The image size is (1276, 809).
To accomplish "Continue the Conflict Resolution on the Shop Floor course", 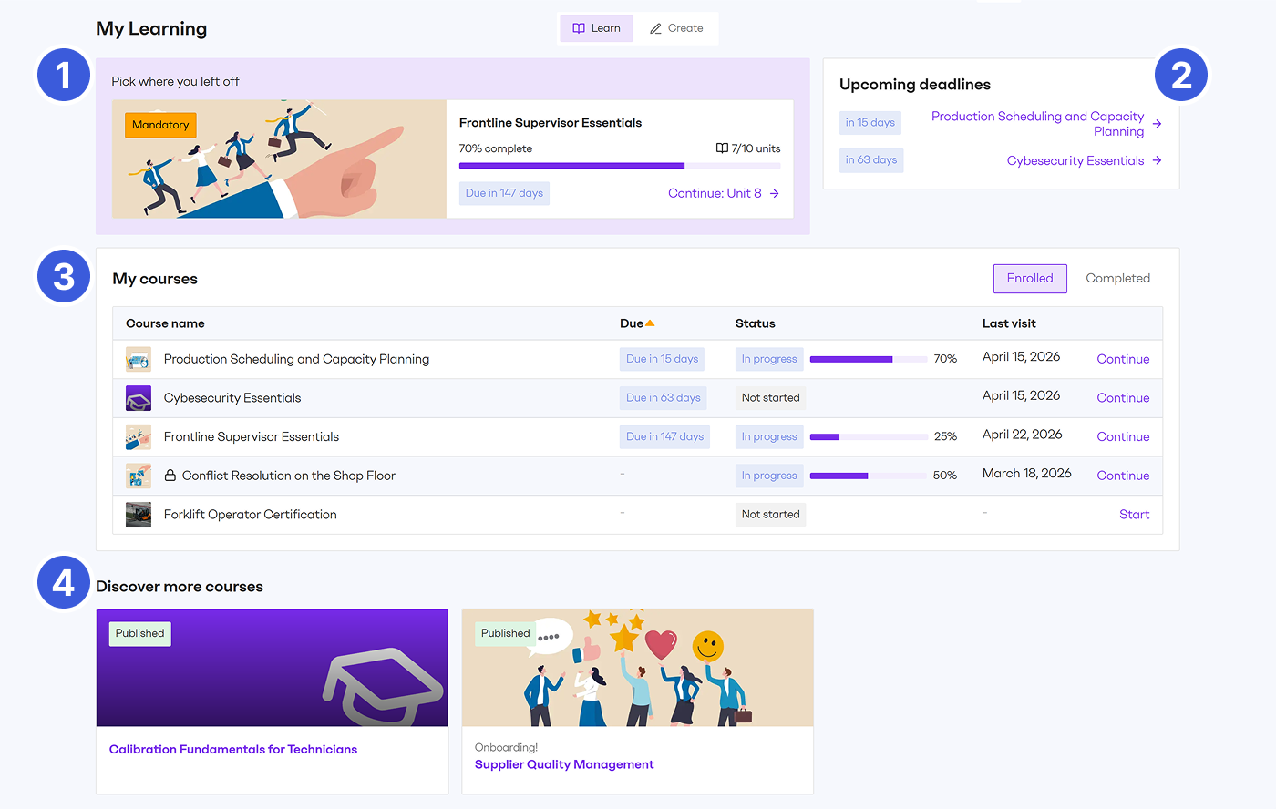I will (x=1123, y=476).
